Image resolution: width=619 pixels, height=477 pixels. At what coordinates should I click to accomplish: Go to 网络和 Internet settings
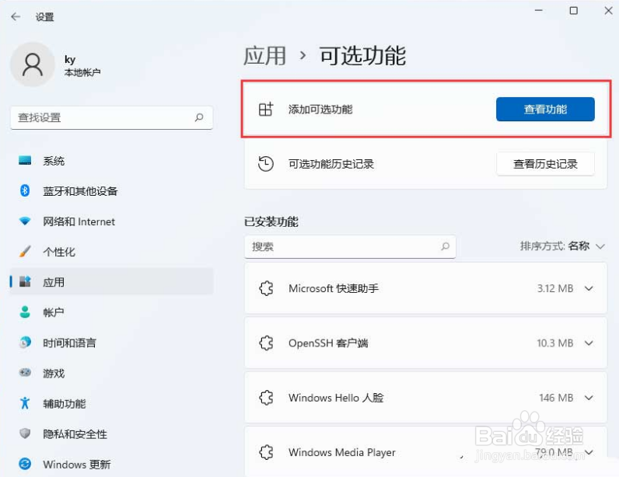(x=111, y=221)
